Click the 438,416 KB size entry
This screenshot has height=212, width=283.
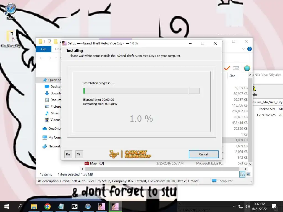[240, 123]
